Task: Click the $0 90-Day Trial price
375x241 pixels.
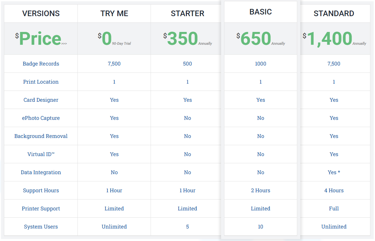Action: pyautogui.click(x=114, y=39)
